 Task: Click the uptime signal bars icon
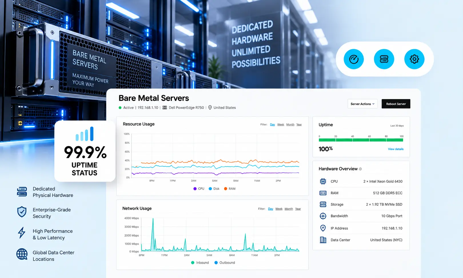click(x=84, y=134)
